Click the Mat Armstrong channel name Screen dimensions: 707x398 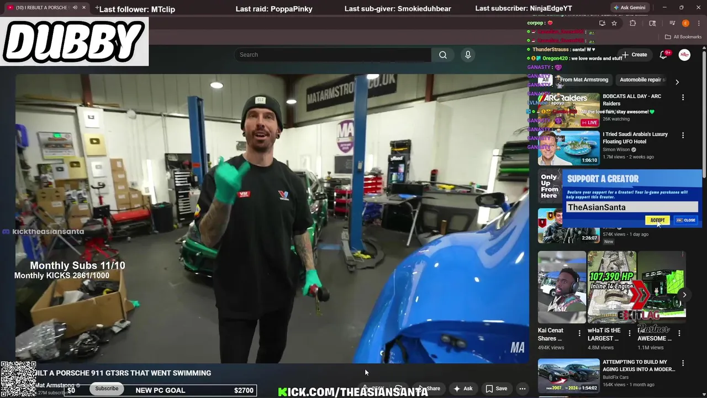coord(55,385)
